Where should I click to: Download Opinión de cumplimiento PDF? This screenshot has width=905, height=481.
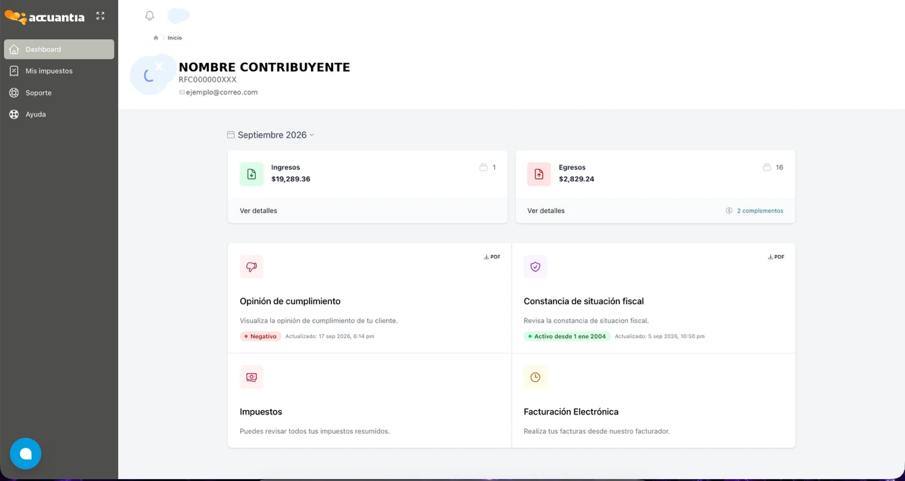pyautogui.click(x=492, y=257)
